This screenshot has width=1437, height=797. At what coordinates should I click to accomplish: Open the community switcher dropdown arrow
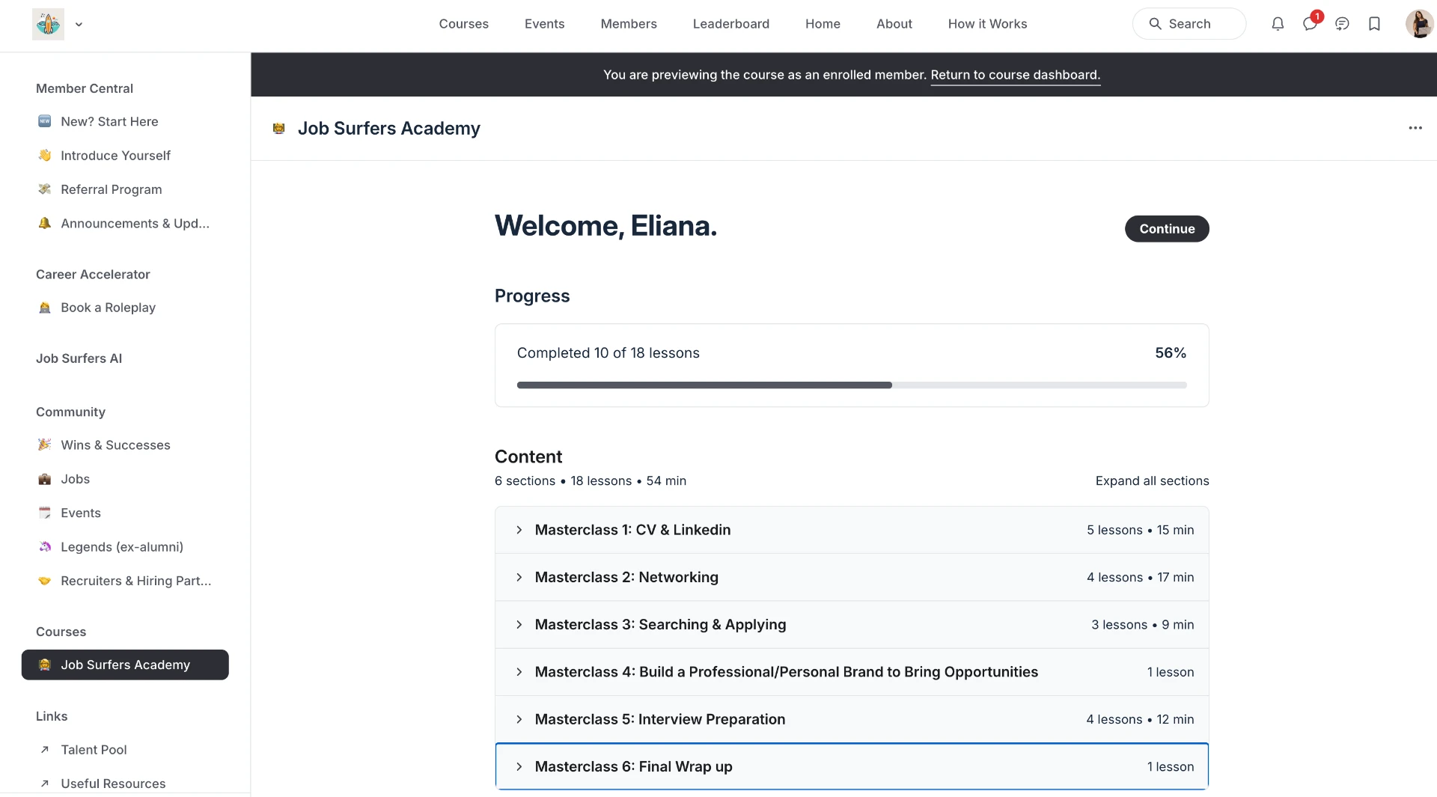(79, 24)
